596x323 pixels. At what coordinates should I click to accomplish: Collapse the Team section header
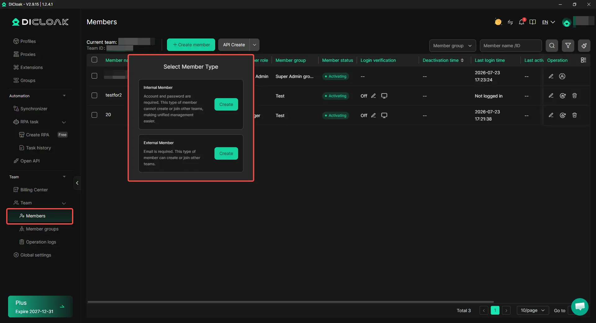click(64, 177)
